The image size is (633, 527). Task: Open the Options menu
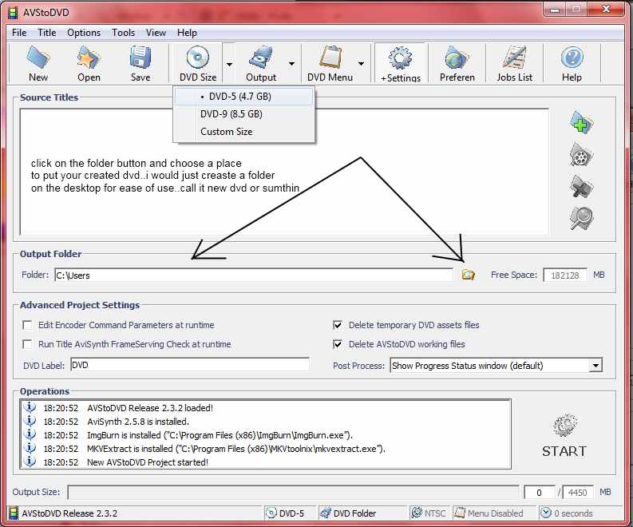click(84, 33)
